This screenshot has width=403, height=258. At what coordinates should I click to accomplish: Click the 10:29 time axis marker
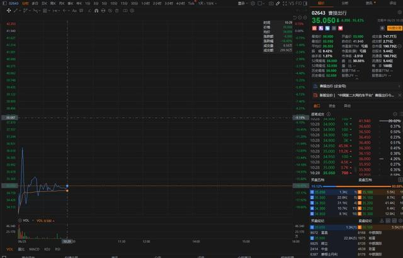(x=67, y=241)
